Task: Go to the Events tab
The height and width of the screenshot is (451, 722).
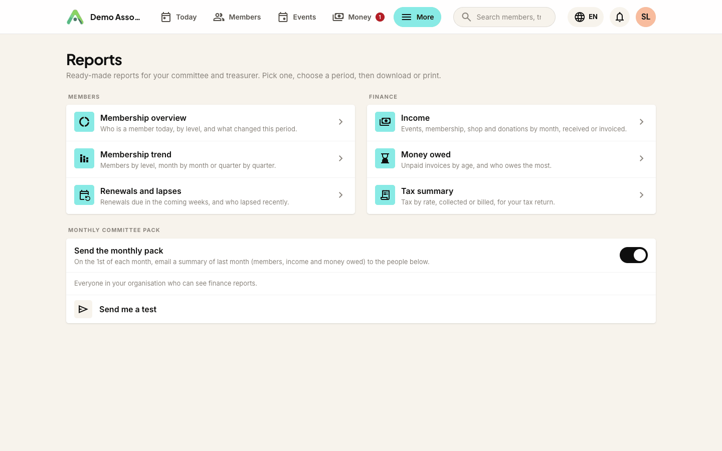Action: click(x=297, y=17)
